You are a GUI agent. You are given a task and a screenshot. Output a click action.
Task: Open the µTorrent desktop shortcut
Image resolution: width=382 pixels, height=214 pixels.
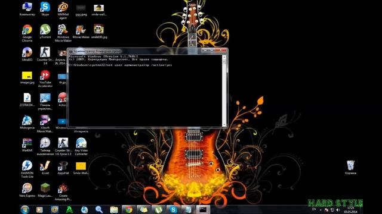pos(45,32)
